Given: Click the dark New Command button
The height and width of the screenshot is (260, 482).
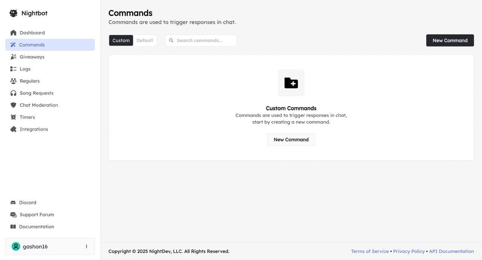Looking at the screenshot, I should [450, 40].
